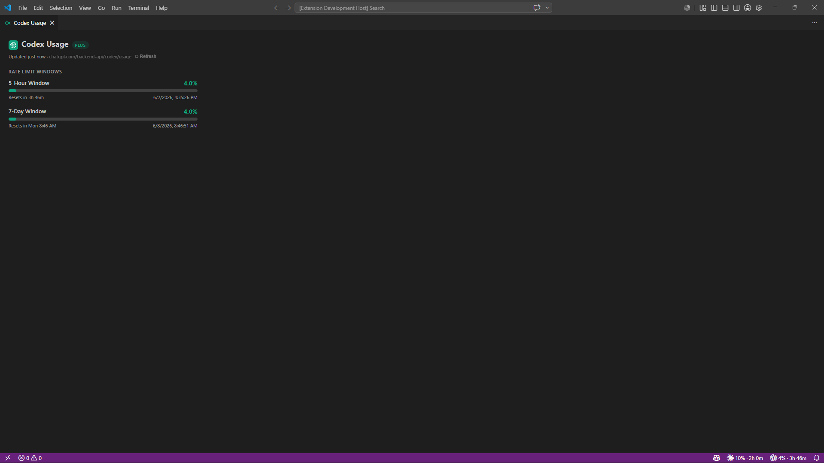Open the Edit menu
824x463 pixels.
(38, 8)
